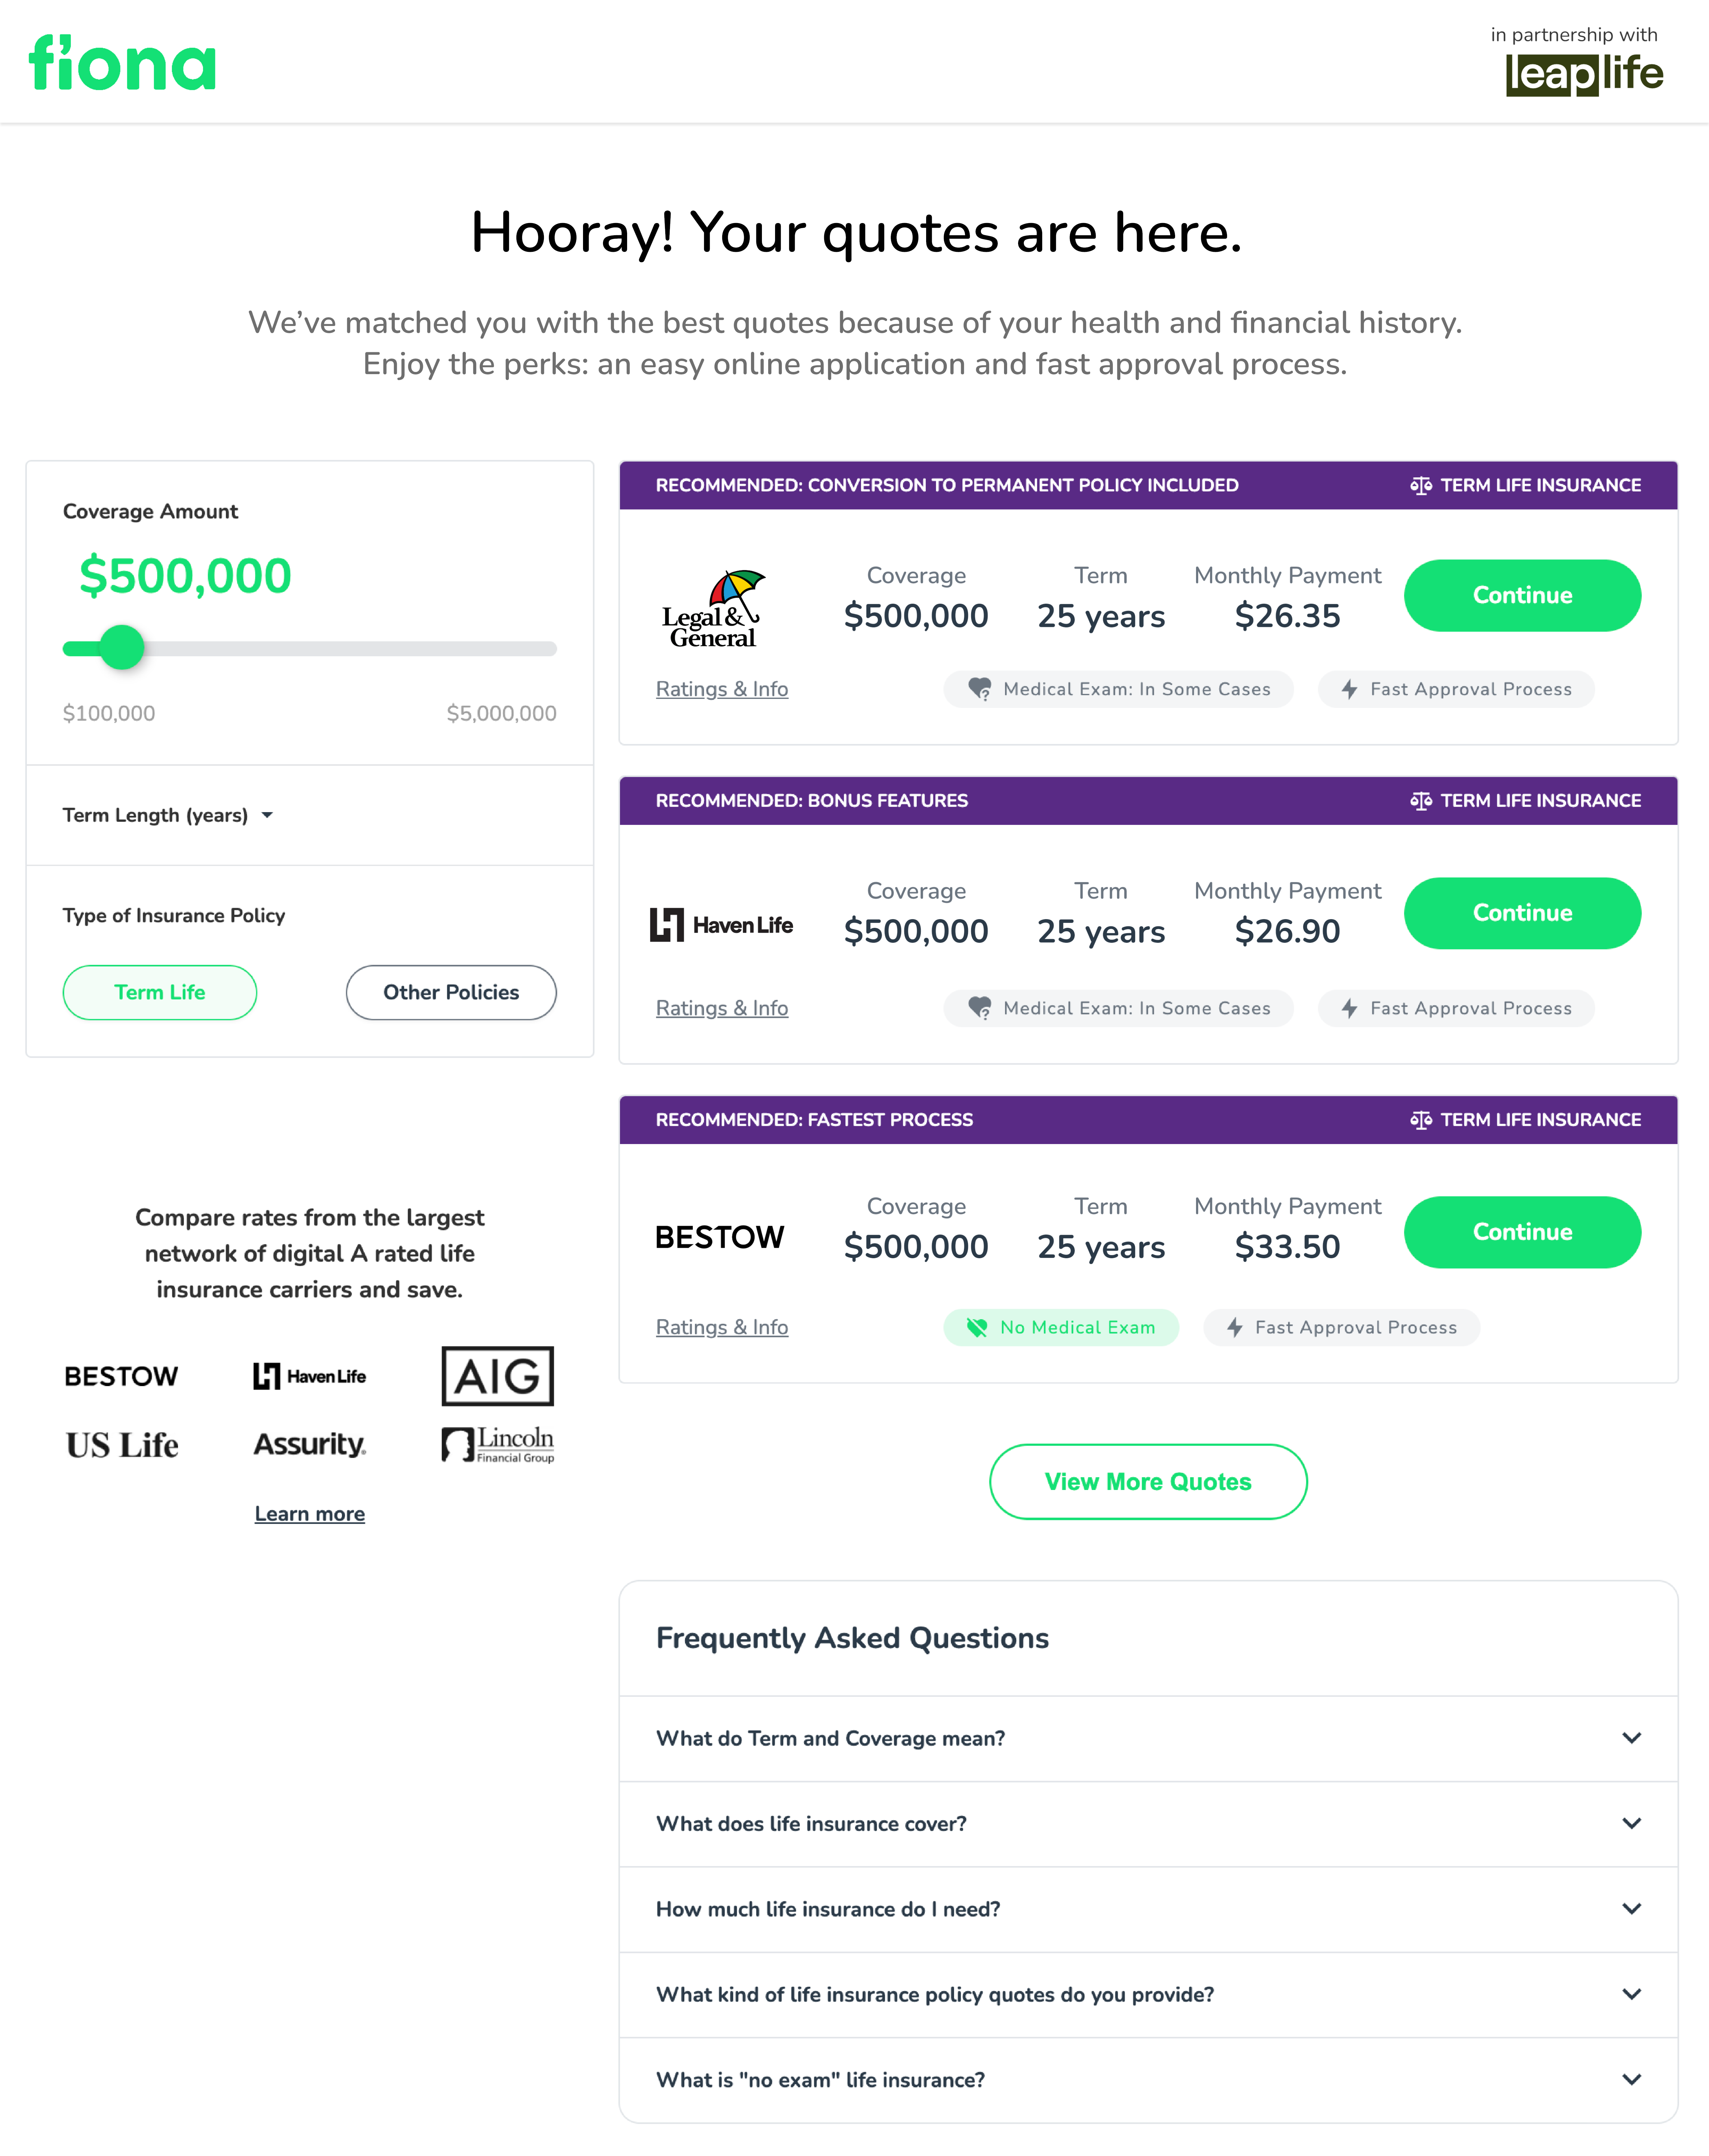Screen dimensions: 1709x2156
Task: Click the AIG carrier logo
Action: point(498,1376)
